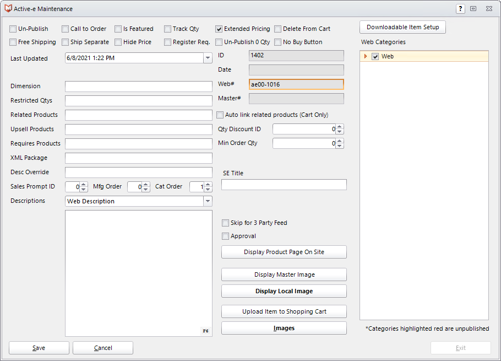Uncheck Extended Pricing

(219, 29)
